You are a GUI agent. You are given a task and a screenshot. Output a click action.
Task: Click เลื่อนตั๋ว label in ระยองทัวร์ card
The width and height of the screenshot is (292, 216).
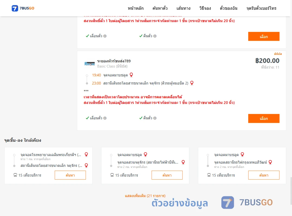pos(96,118)
